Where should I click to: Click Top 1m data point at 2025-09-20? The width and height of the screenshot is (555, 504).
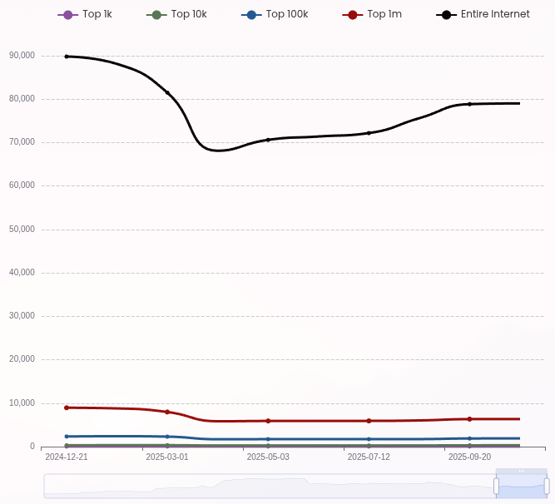point(469,419)
